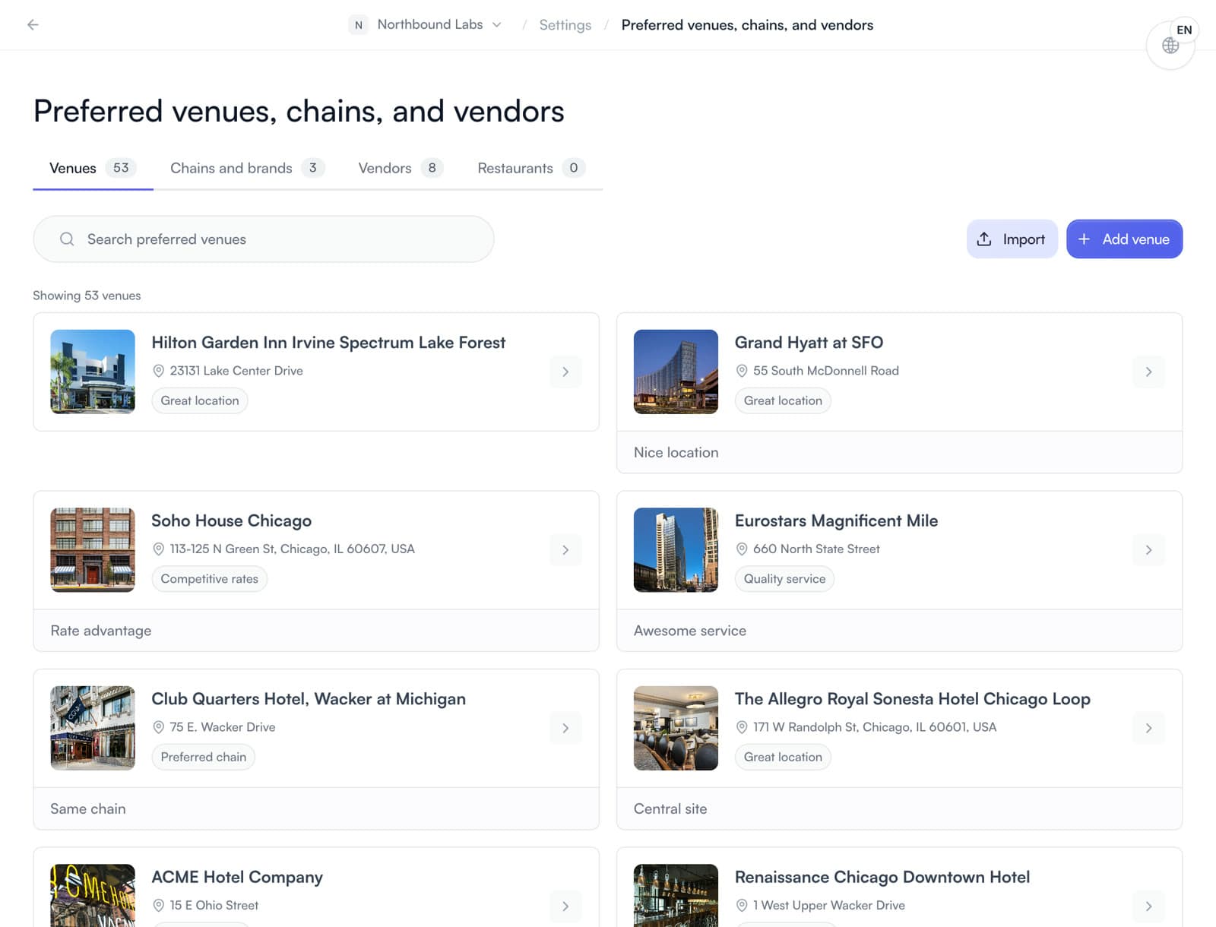Viewport: 1216px width, 927px height.
Task: Click the Preferred venues, chains, and vendors breadcrumb
Action: point(747,25)
